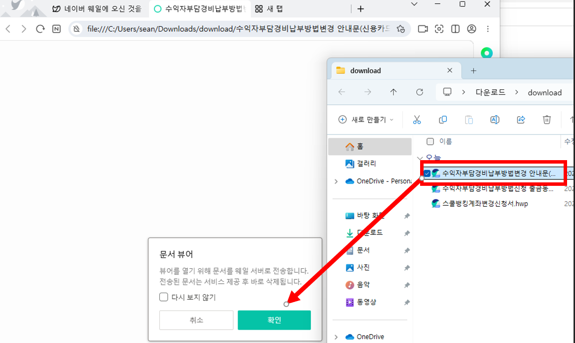575x343 pixels.
Task: Click the 확인 button in the dialog
Action: [x=274, y=320]
